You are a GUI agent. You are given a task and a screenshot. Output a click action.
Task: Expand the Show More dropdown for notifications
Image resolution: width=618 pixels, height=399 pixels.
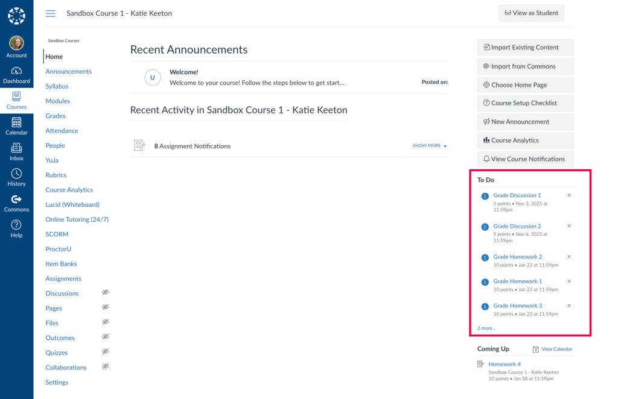(x=429, y=146)
